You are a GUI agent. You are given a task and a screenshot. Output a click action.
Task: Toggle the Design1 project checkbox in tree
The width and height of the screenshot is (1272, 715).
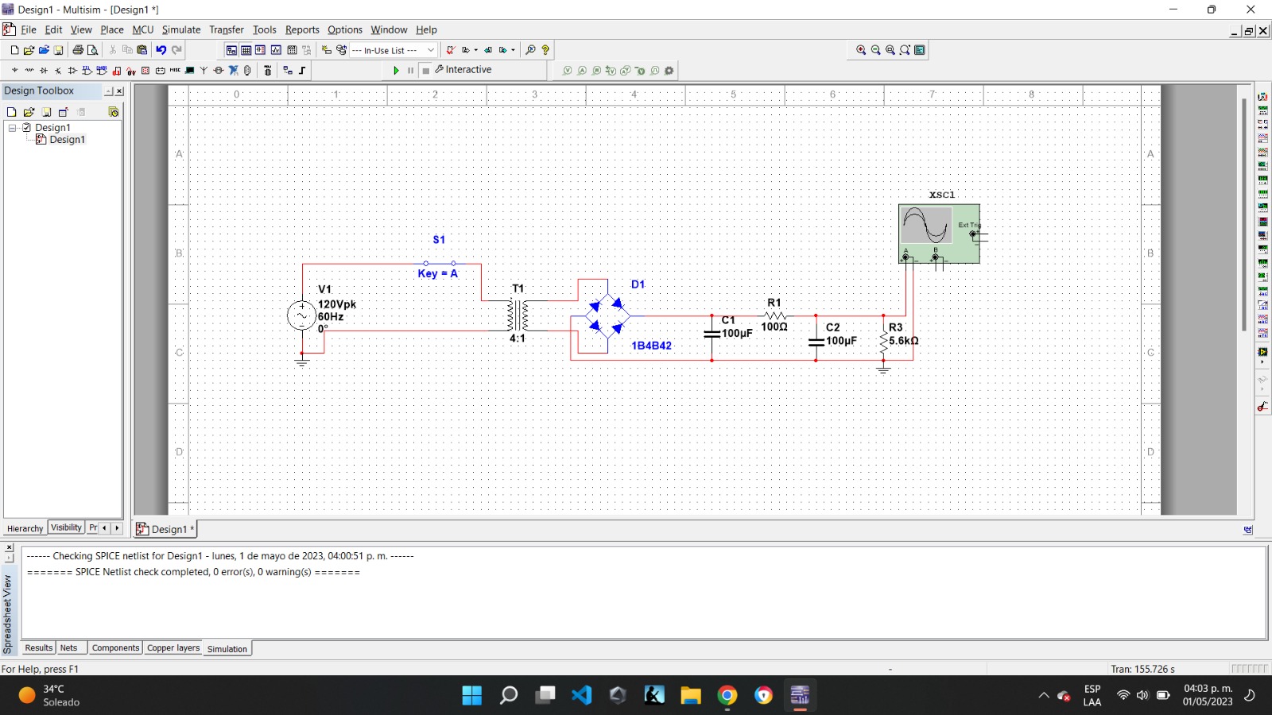coord(27,127)
